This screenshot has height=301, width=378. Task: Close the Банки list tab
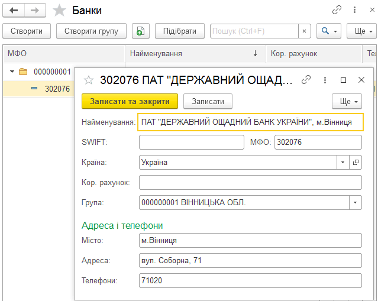coord(372,10)
